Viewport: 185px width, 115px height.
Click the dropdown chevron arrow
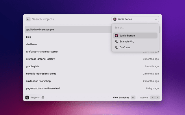pos(156,19)
